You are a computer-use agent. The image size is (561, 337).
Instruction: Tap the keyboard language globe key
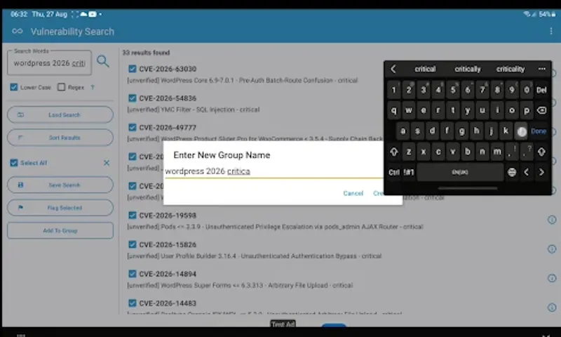click(x=512, y=172)
